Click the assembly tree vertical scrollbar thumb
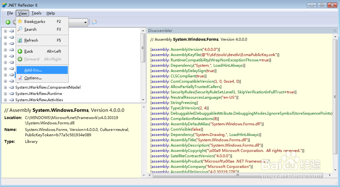This screenshot has height=187, width=340. point(143,48)
